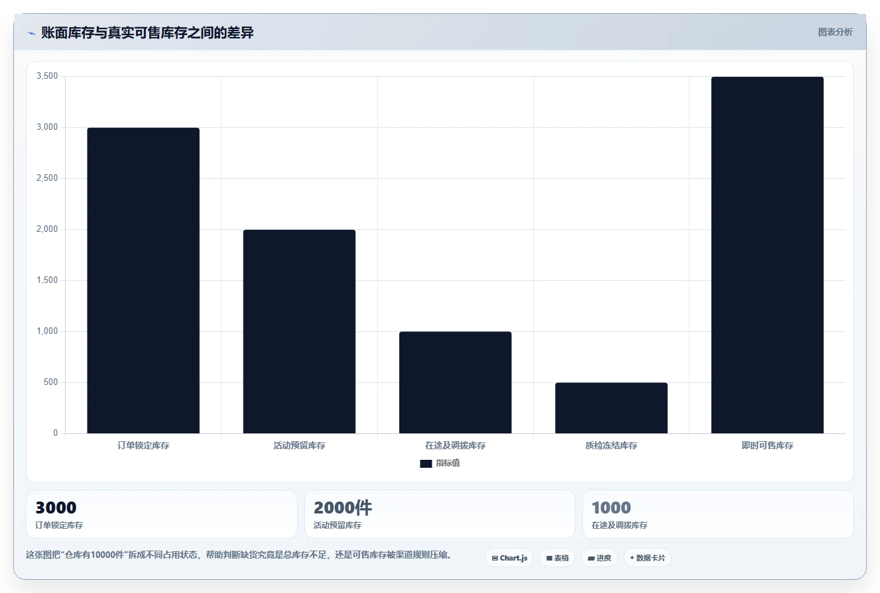Image resolution: width=880 pixels, height=593 pixels.
Task: Click the 质检冻结库存 bar
Action: 611,408
